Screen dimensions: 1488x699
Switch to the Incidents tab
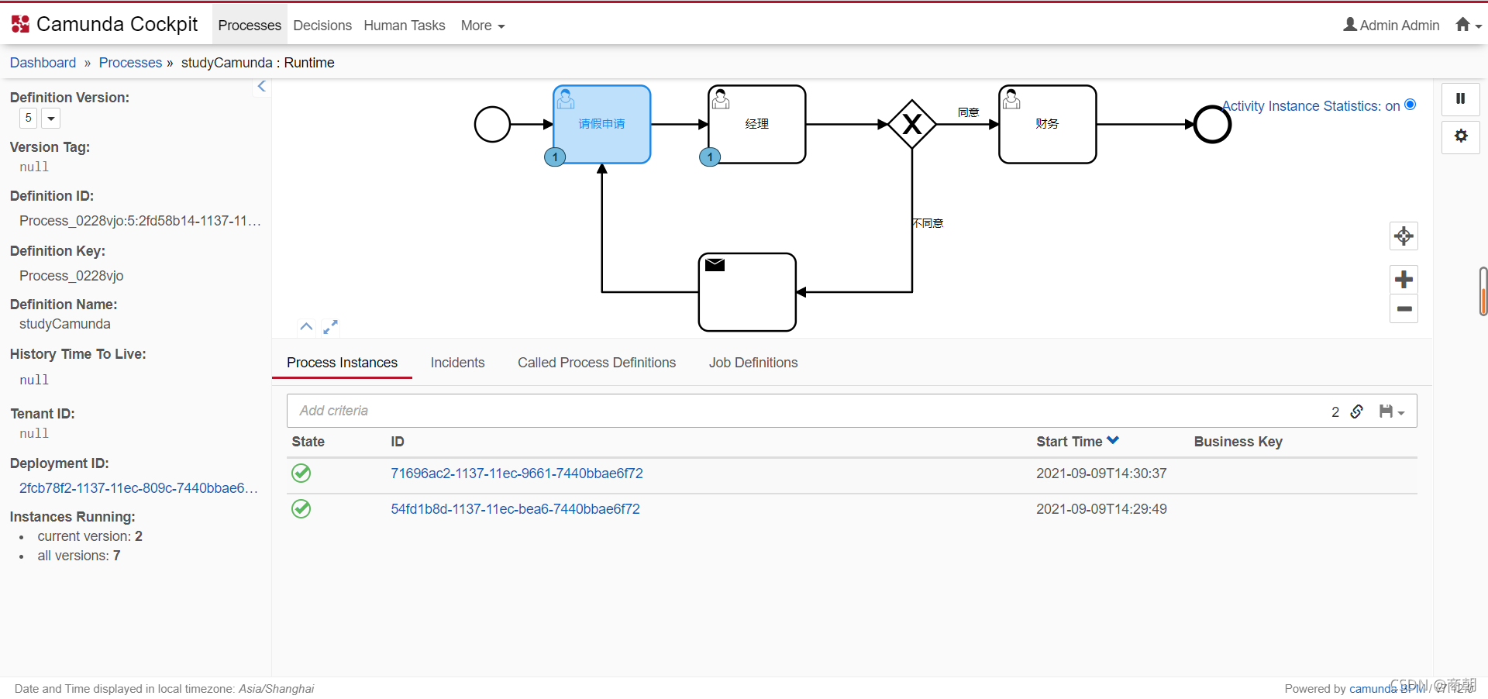pos(457,363)
